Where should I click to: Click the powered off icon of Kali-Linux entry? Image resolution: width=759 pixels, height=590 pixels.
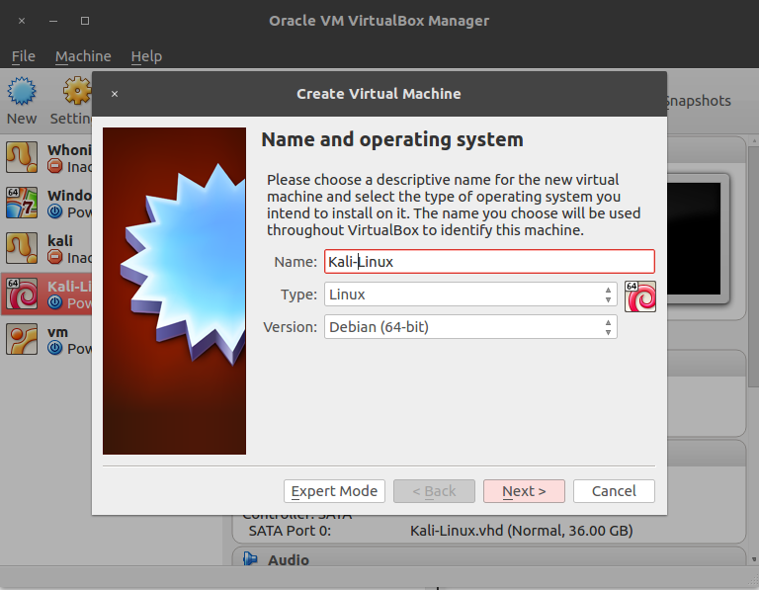(x=55, y=302)
